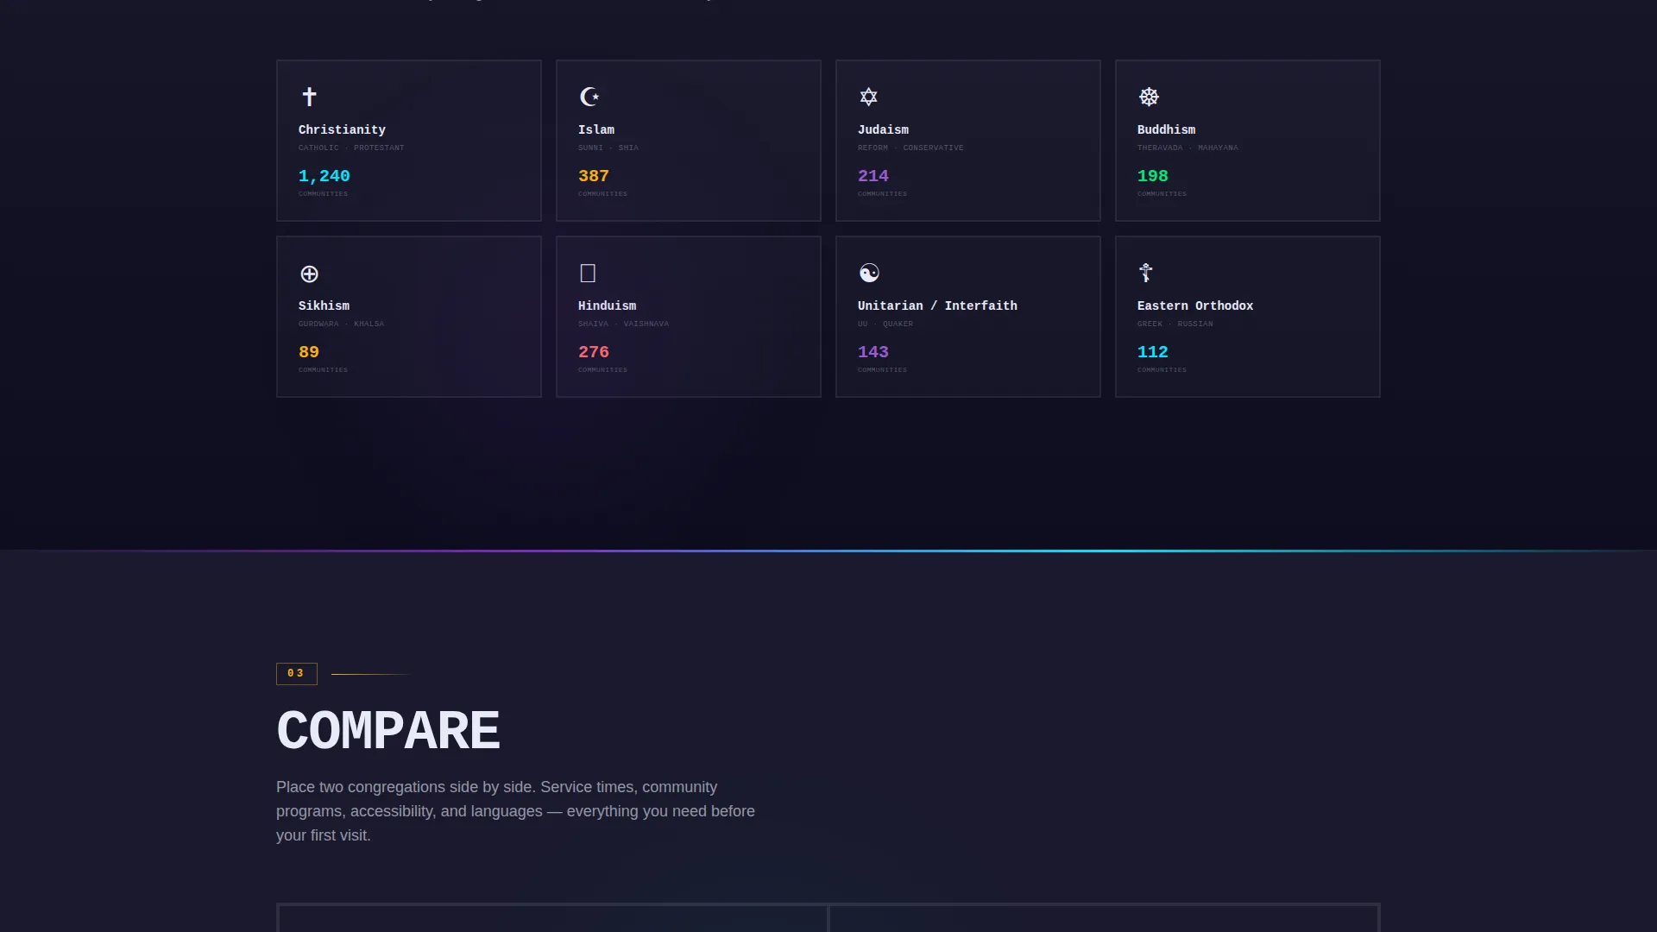The image size is (1657, 932).
Task: Click the Compare section description paragraph
Action: click(515, 811)
